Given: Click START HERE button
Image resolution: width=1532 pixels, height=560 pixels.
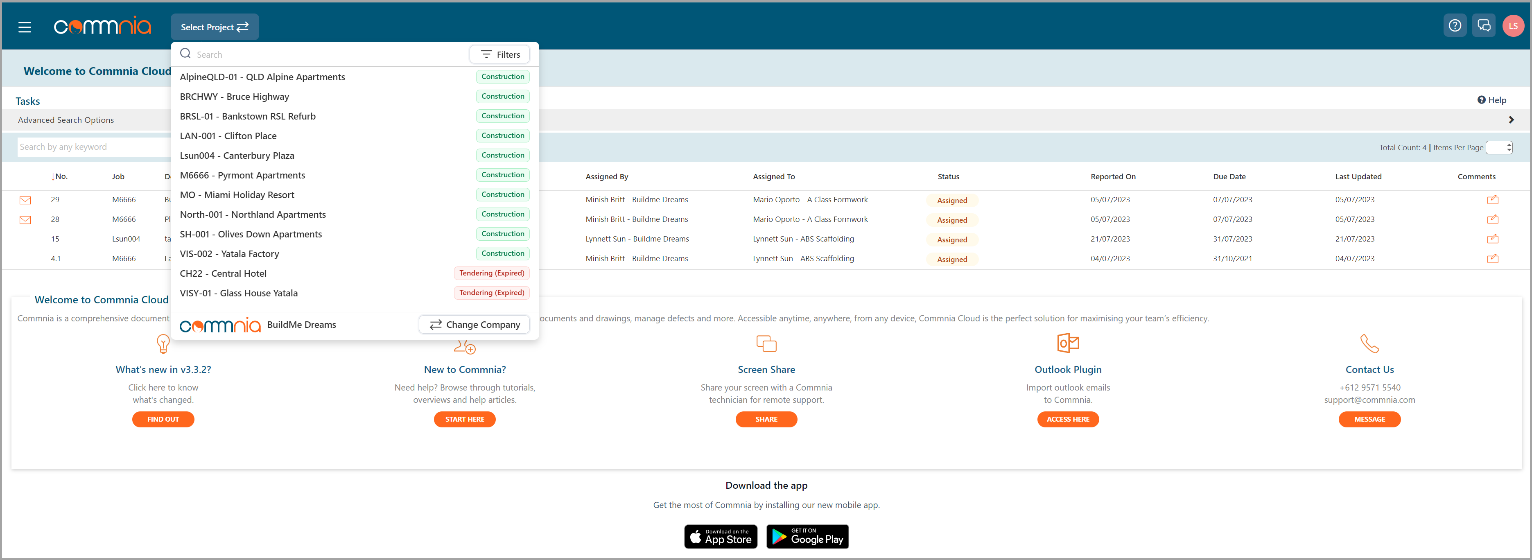Looking at the screenshot, I should click(465, 419).
